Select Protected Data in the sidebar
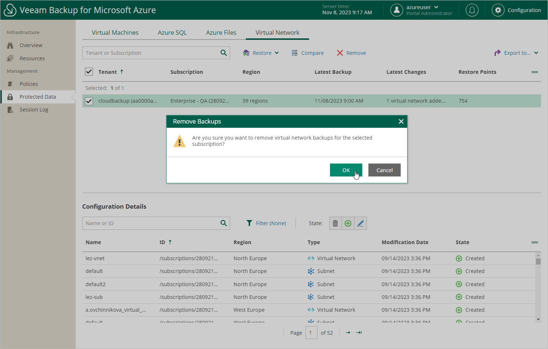 click(38, 97)
